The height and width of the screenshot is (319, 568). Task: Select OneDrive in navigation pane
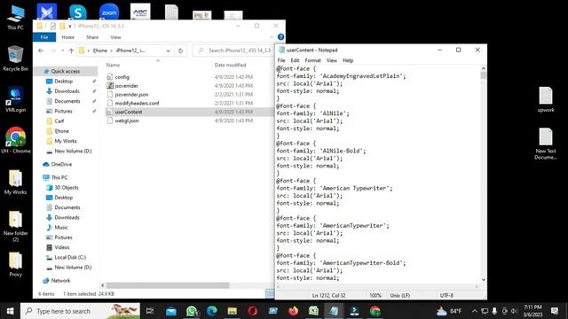(x=61, y=164)
